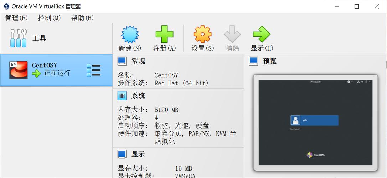Click the details panel vertical scrollbar
The width and height of the screenshot is (387, 178).
(x=386, y=65)
